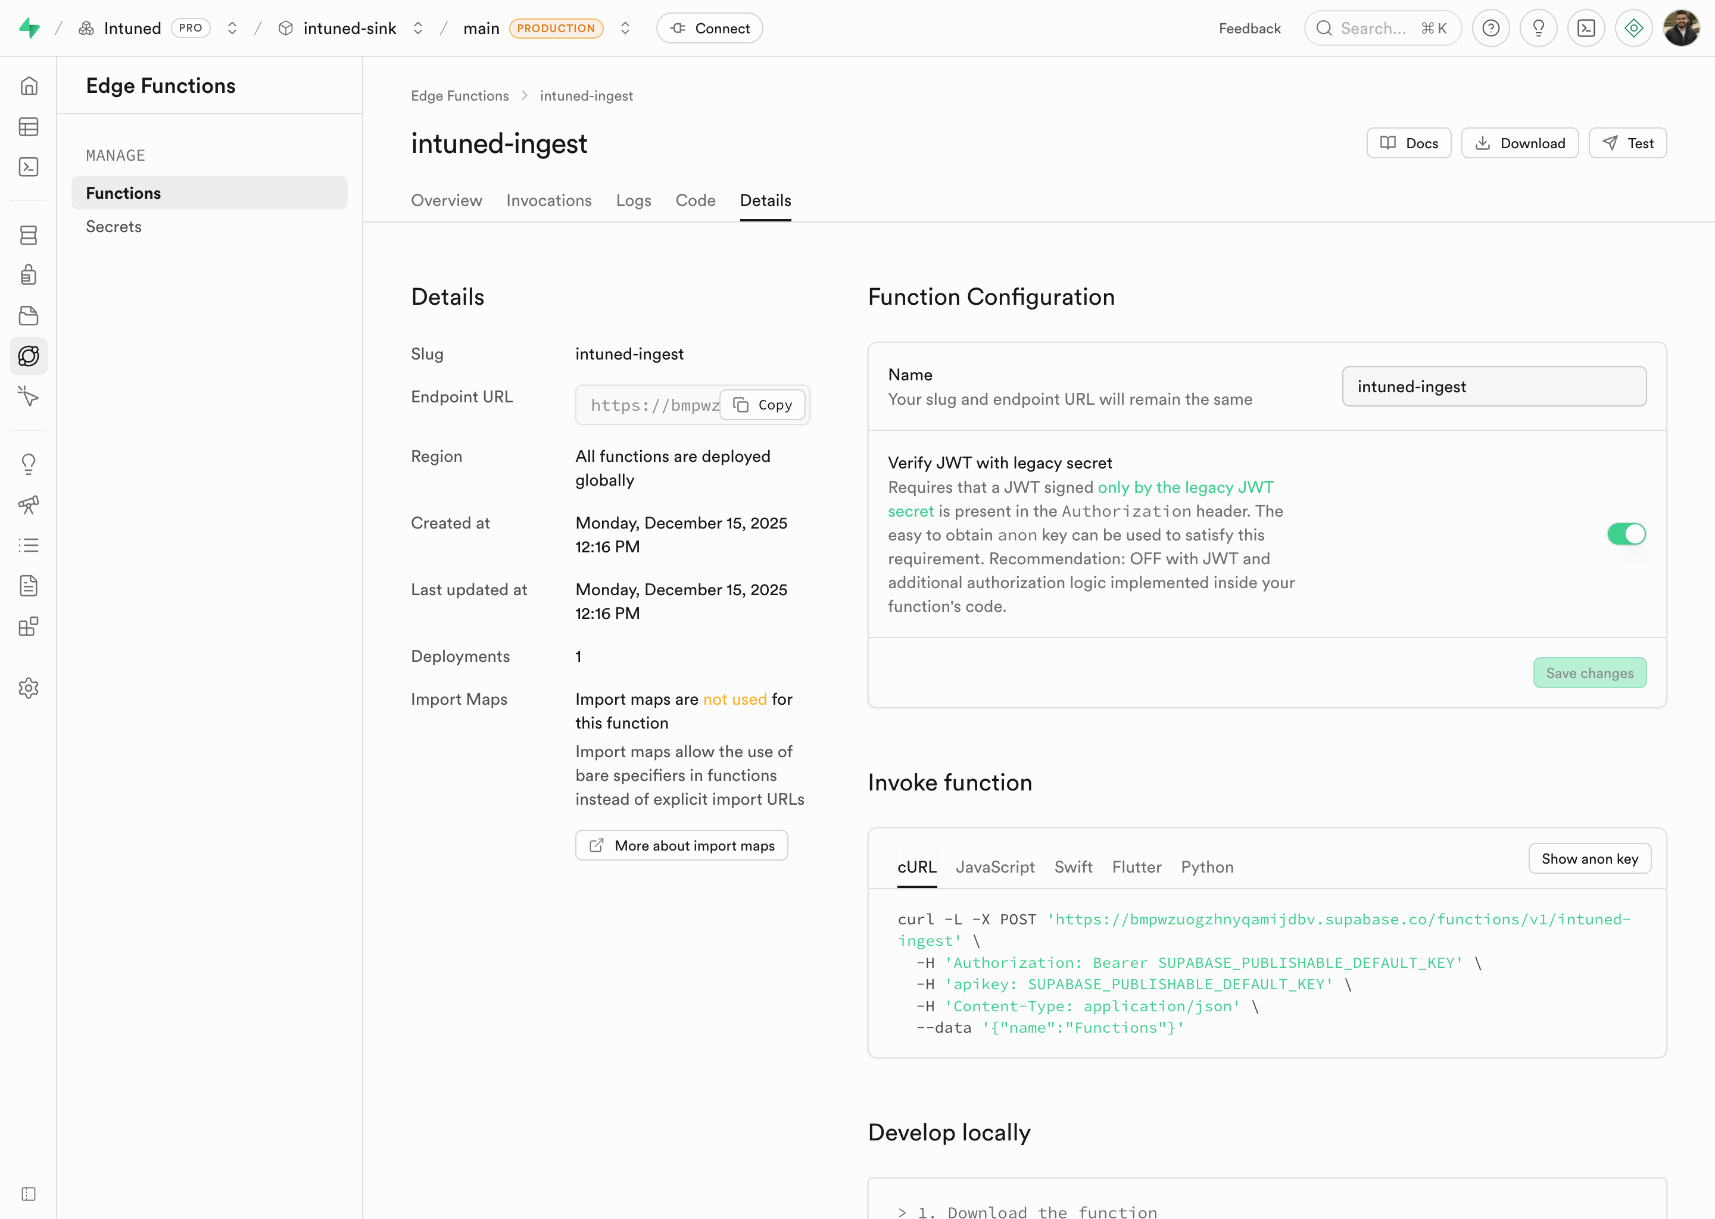Open the Docs button
Viewport: 1715px width, 1219px height.
(x=1409, y=143)
